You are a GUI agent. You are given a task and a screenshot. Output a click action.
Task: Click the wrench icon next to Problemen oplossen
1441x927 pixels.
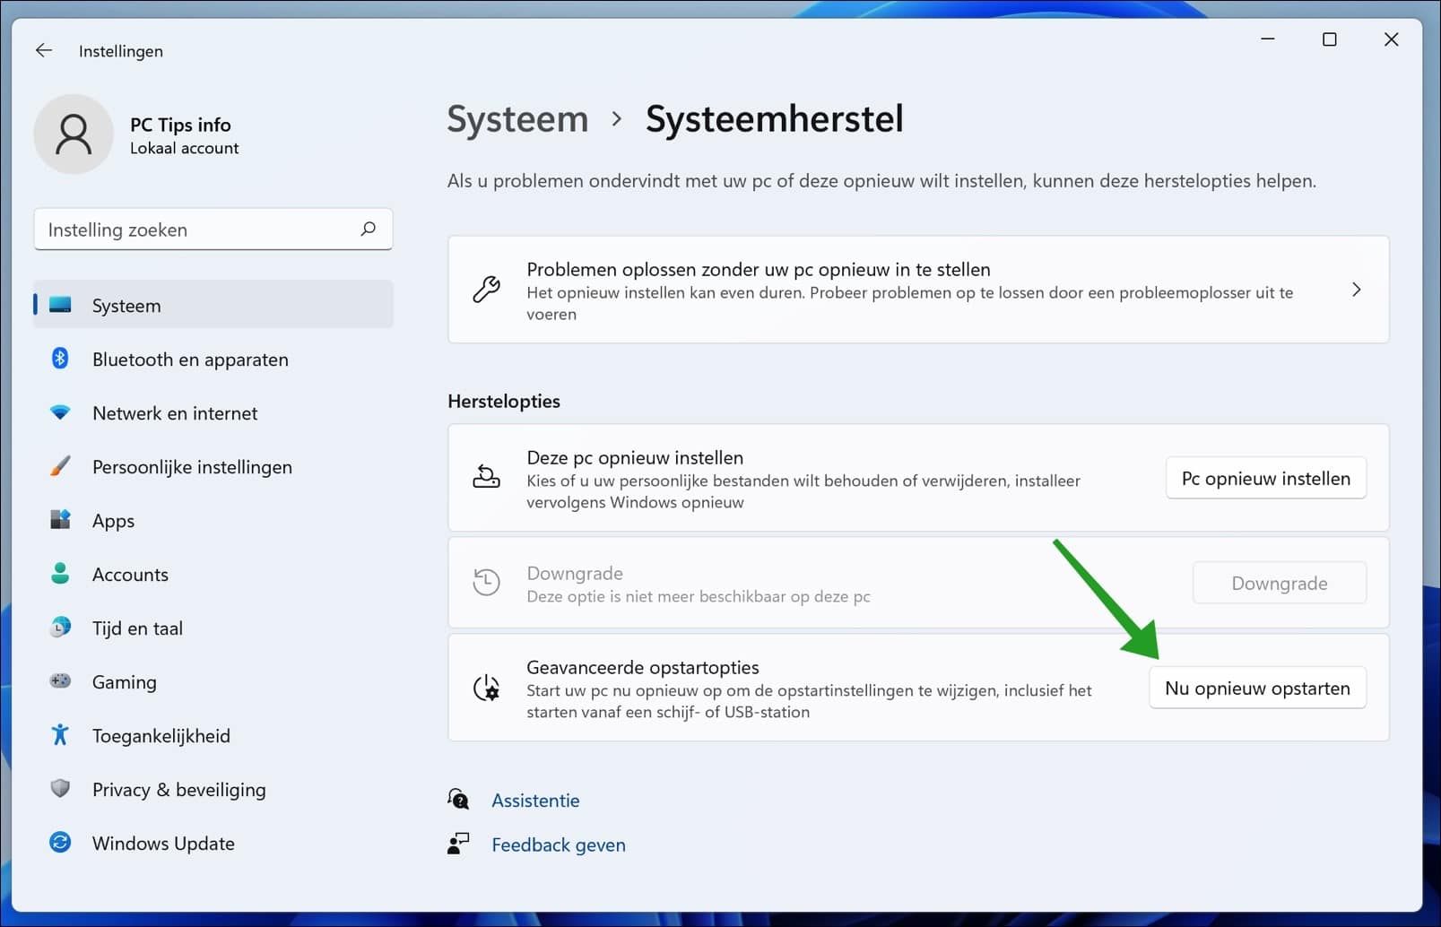coord(485,290)
